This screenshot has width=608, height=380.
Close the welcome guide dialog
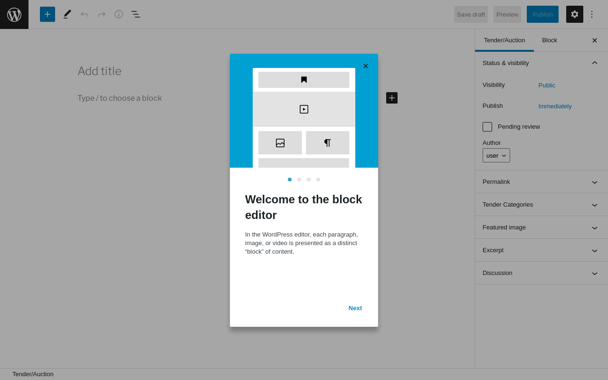coord(366,66)
